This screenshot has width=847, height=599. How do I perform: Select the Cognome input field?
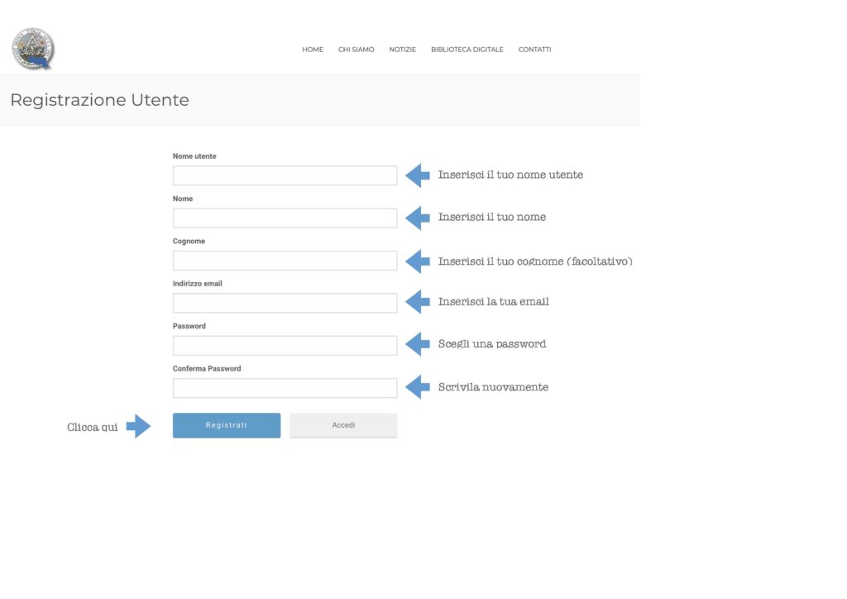pyautogui.click(x=285, y=261)
